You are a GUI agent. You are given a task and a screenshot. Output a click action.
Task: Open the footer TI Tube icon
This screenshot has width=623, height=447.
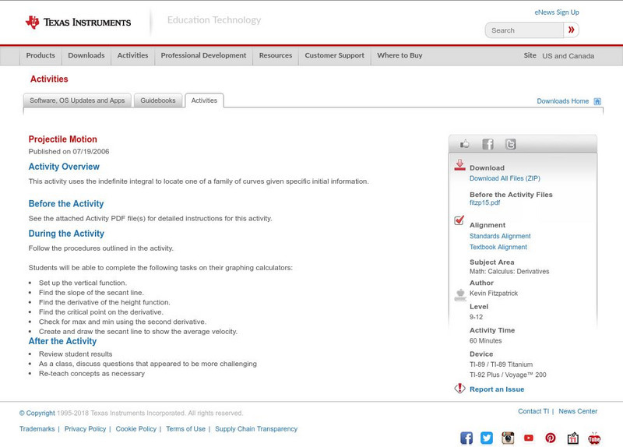tap(594, 438)
